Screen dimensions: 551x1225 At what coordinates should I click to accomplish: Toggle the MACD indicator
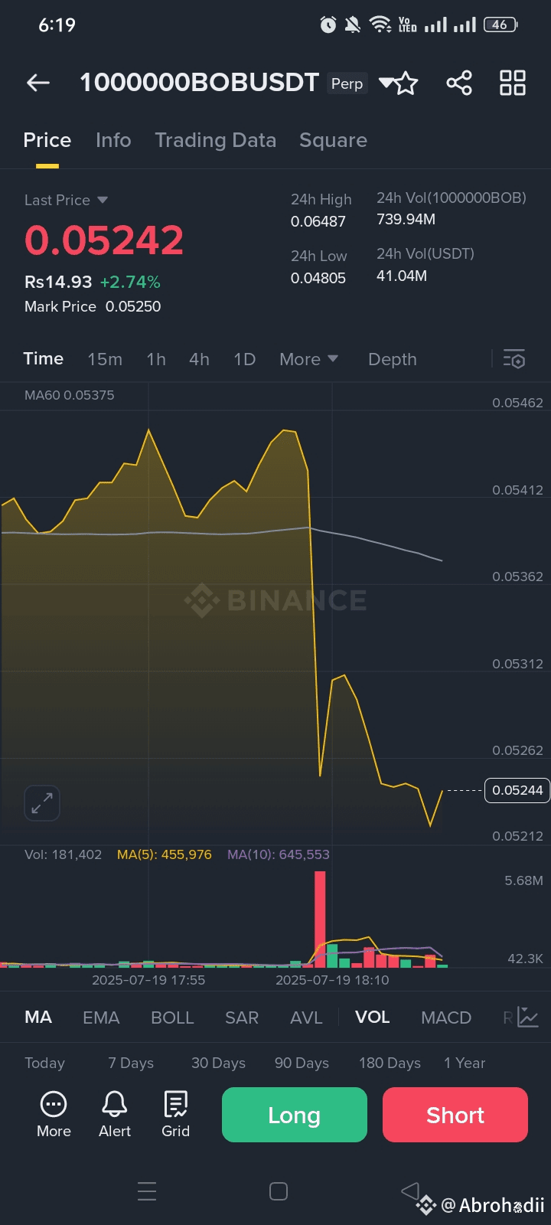coord(446,1018)
